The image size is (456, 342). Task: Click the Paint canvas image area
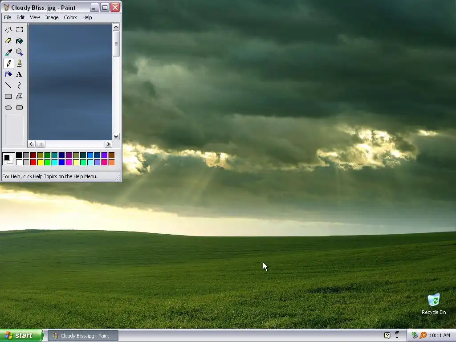point(70,82)
